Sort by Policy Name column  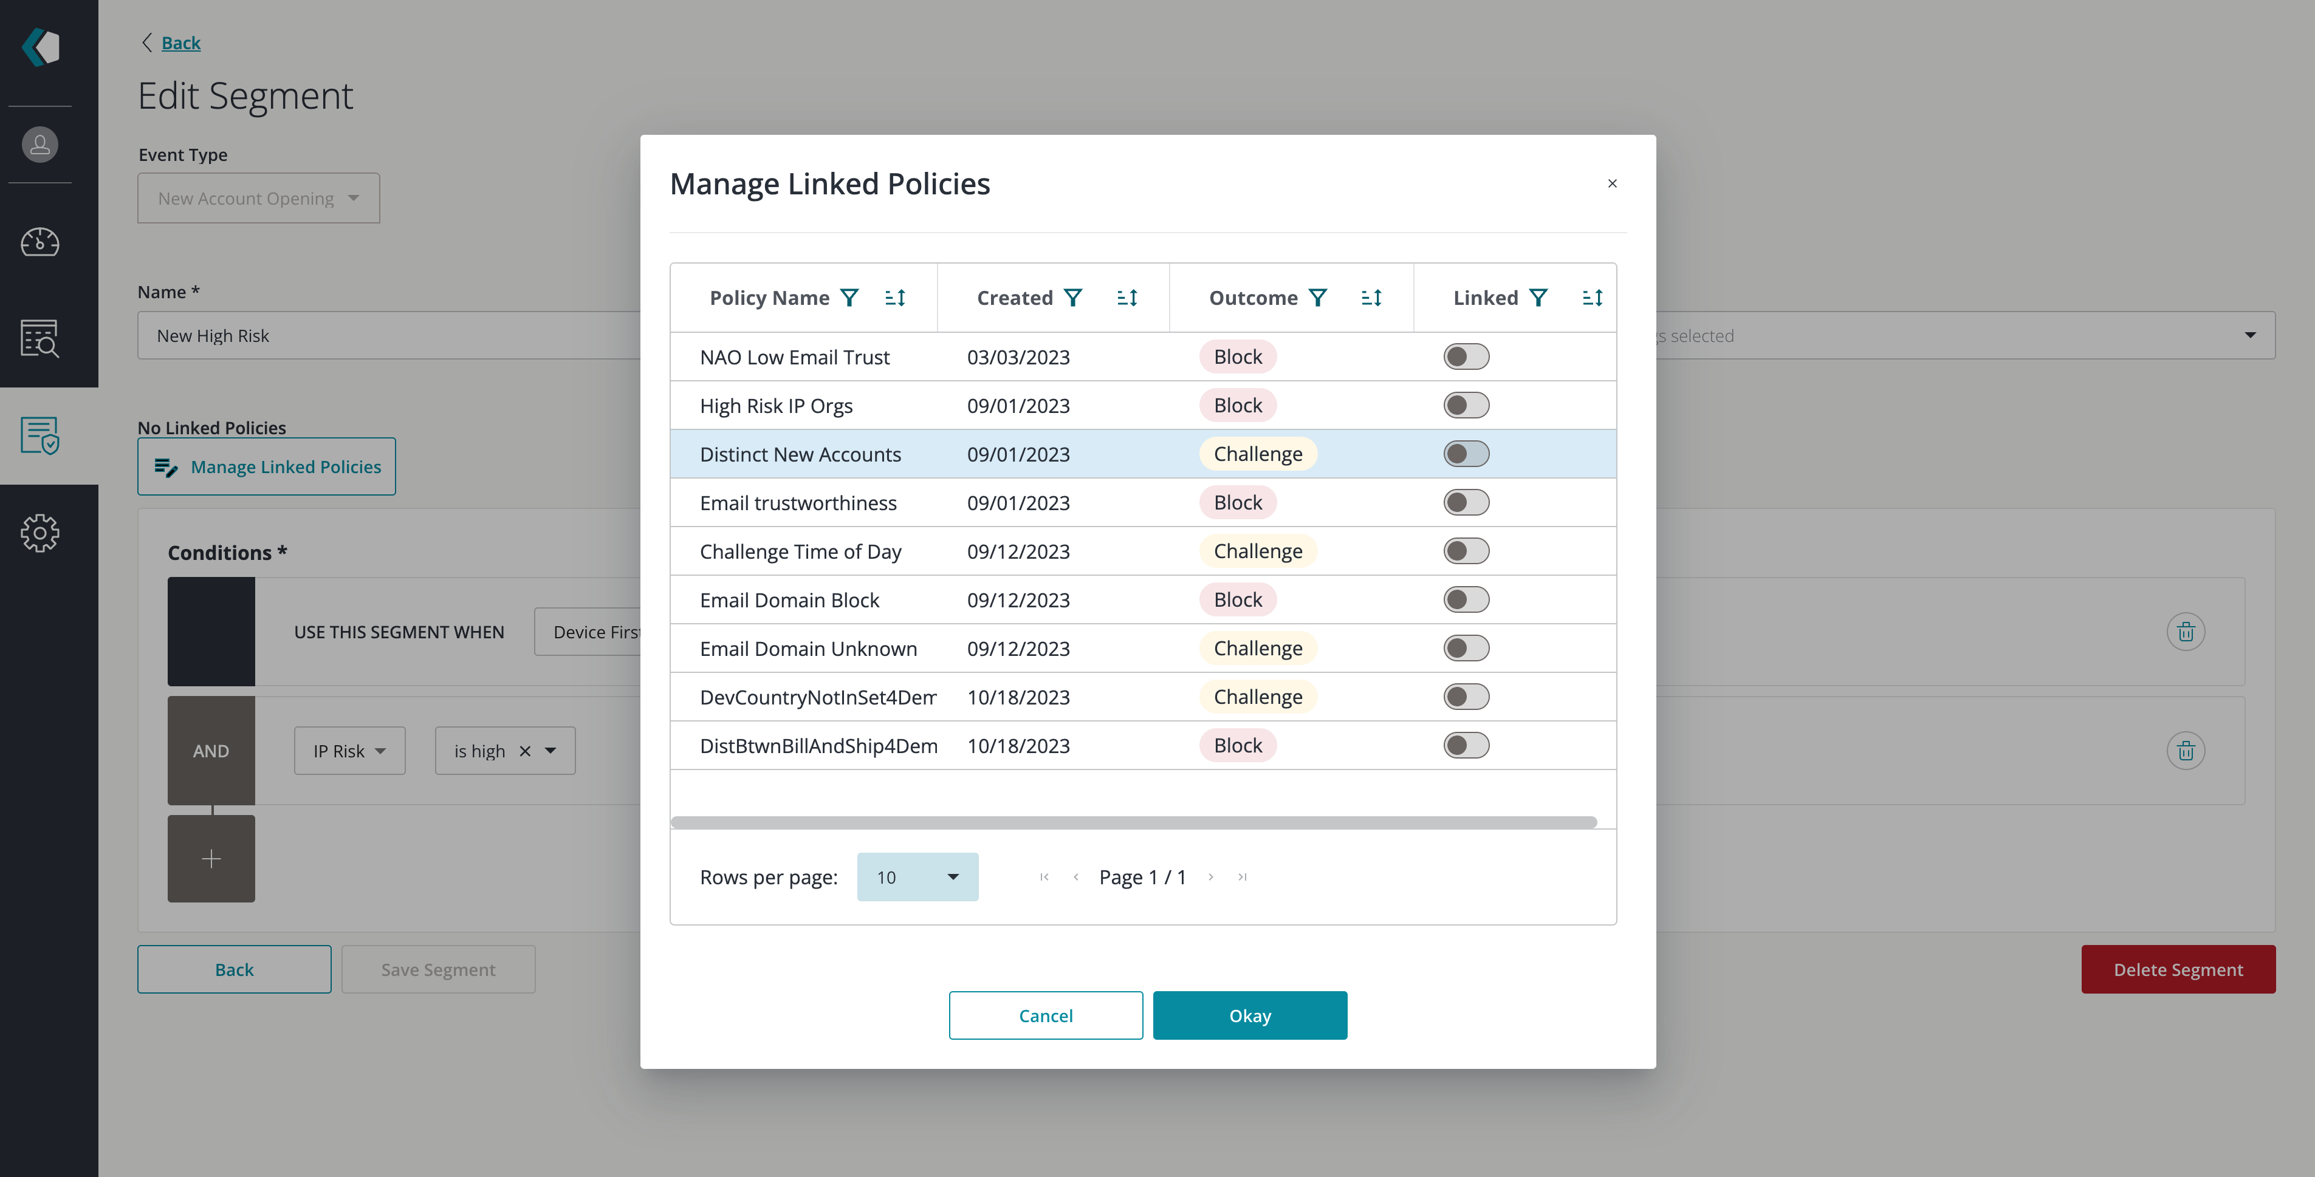[895, 298]
